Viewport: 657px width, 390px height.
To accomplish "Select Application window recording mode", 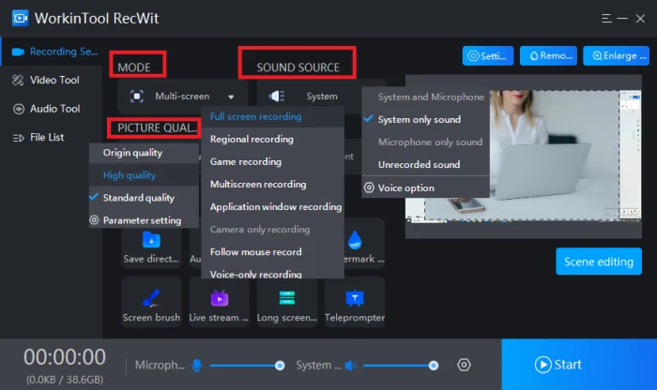I will (x=273, y=207).
